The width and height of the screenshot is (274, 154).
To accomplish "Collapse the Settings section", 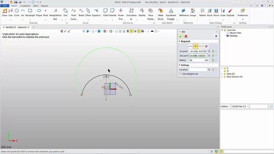I will [179, 65].
